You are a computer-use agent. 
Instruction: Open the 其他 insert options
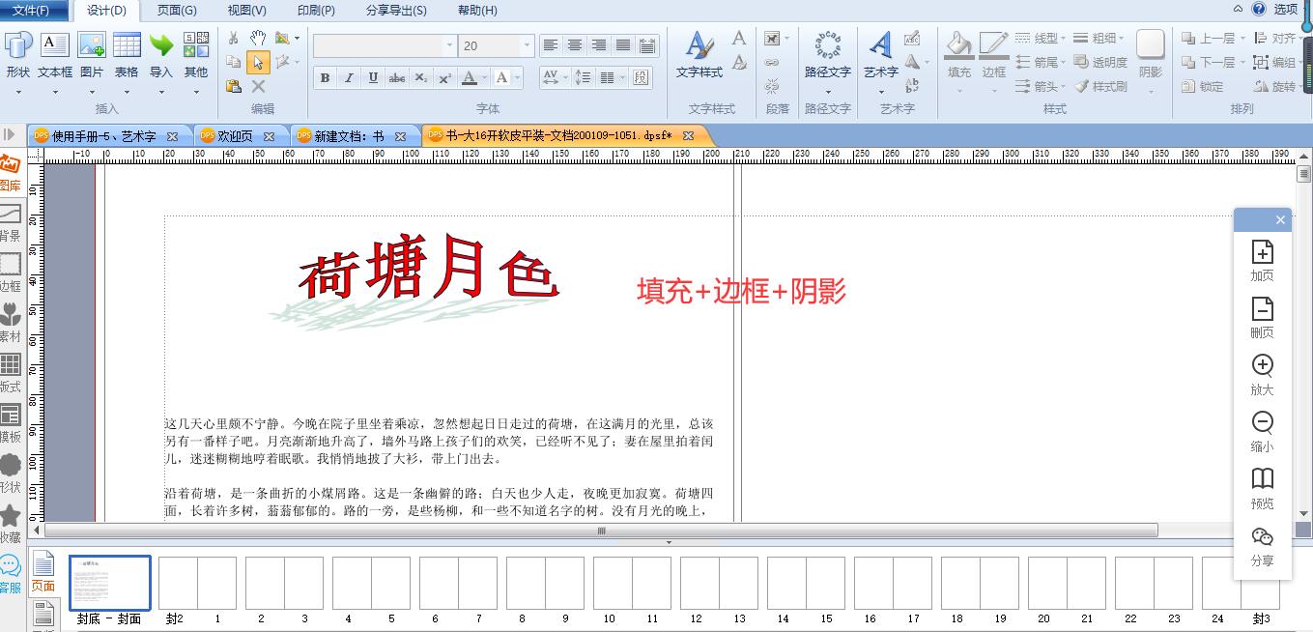(x=196, y=55)
